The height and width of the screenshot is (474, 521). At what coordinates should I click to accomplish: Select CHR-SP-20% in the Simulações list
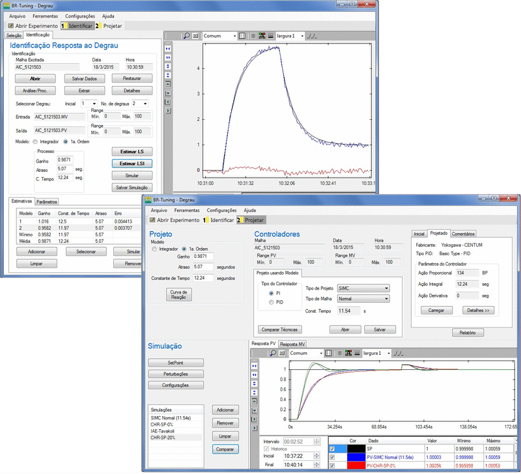[x=162, y=438]
